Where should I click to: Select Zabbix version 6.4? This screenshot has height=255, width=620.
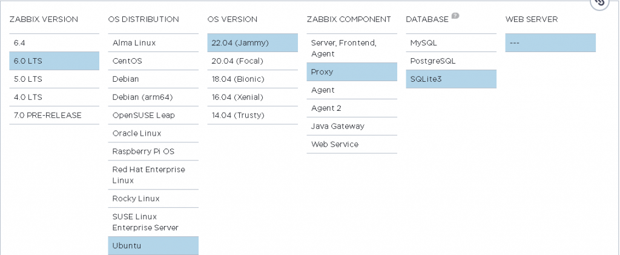tap(54, 43)
